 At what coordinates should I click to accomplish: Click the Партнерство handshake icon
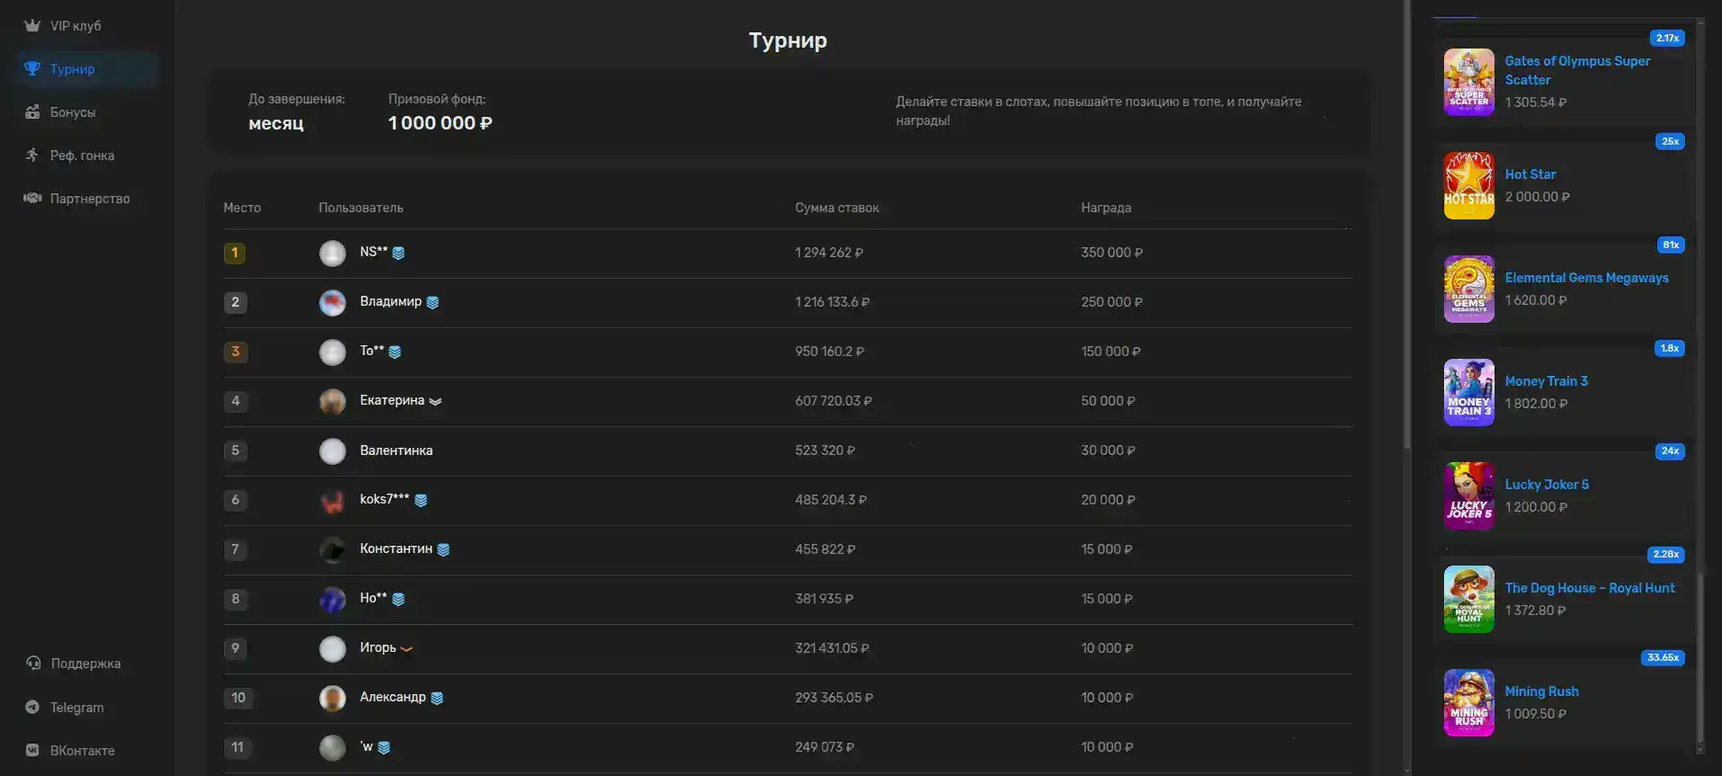[x=32, y=199]
